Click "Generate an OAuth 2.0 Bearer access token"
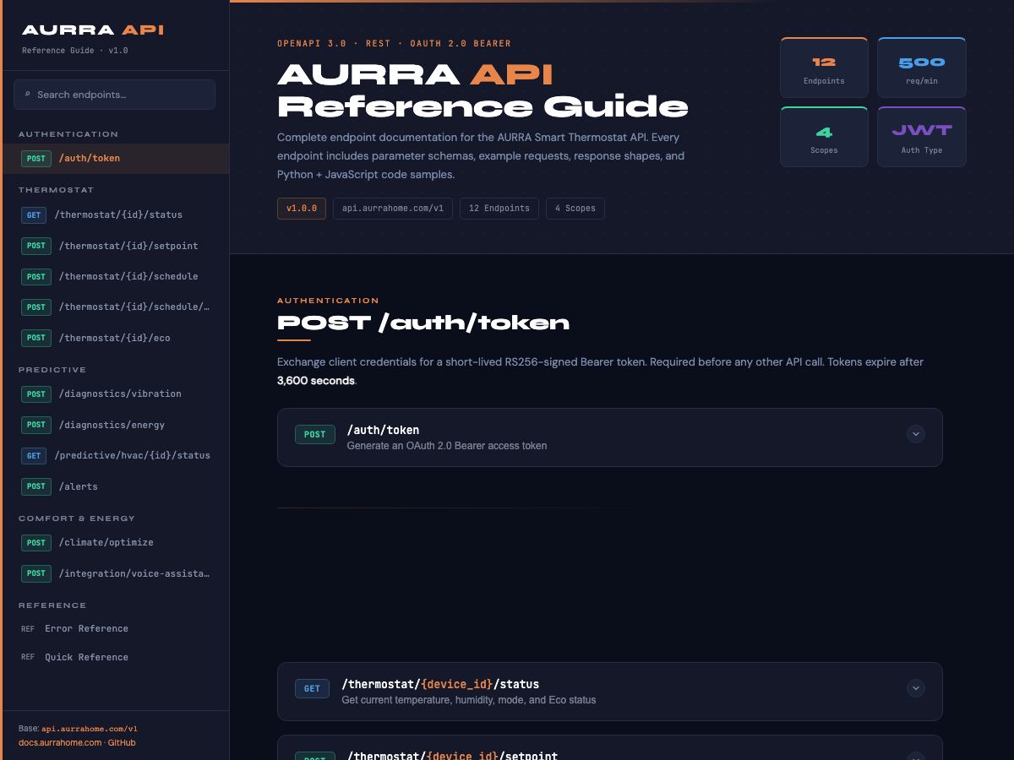Screen dimensions: 1014x760 point(447,446)
